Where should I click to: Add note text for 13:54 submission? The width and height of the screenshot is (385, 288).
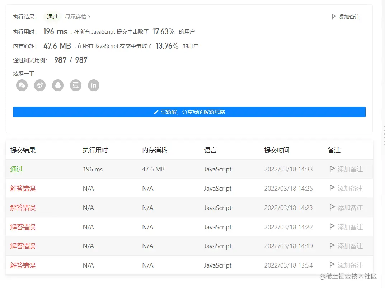(350, 265)
